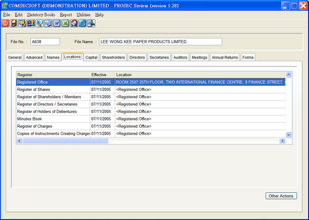Open the Directors tab

click(137, 58)
